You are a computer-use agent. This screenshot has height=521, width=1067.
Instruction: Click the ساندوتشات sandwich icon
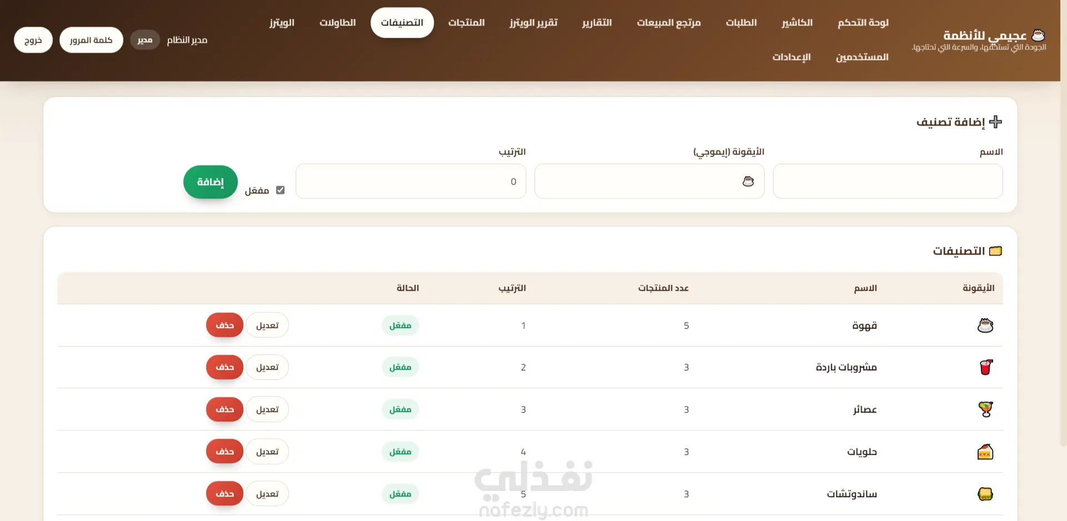[985, 494]
